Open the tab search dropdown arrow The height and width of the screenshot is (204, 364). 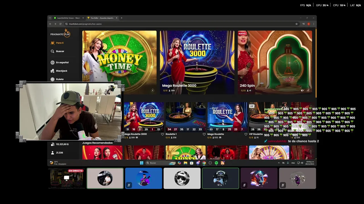point(50,18)
